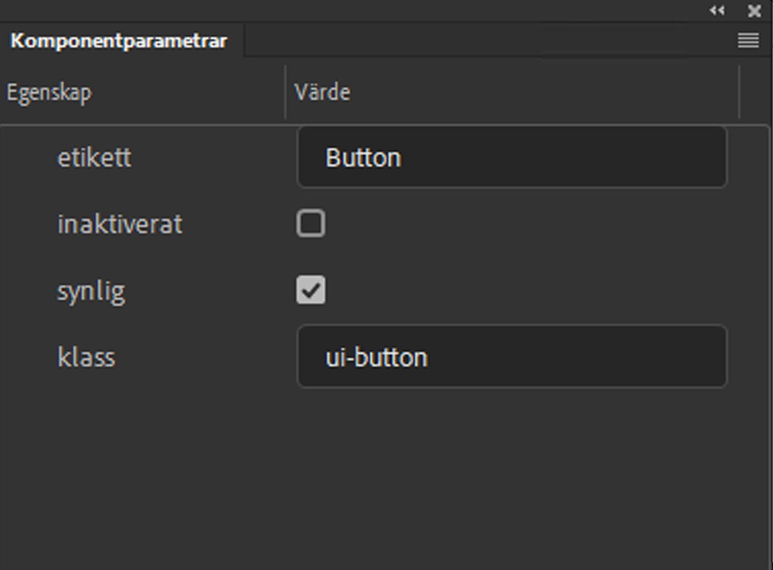This screenshot has width=773, height=570.
Task: Click the collapse arrows beside the close button
Action: tap(717, 10)
